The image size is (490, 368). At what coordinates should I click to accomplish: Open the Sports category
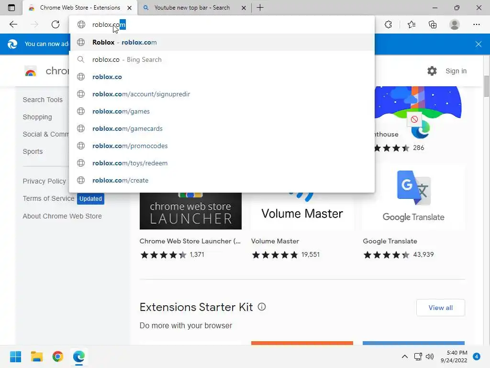click(33, 151)
